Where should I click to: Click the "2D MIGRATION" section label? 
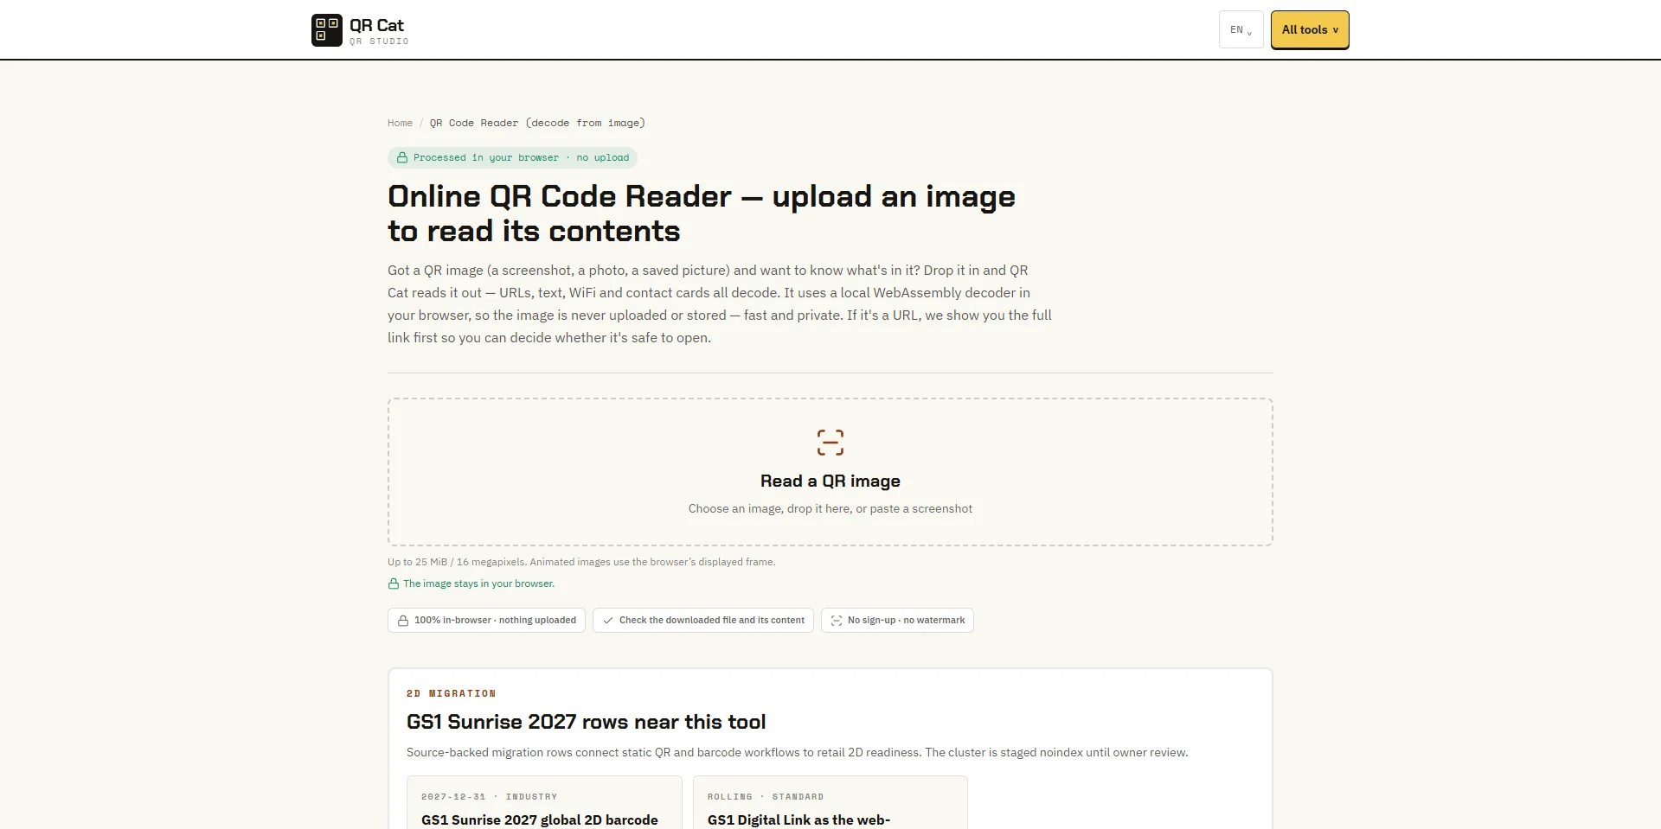[452, 693]
